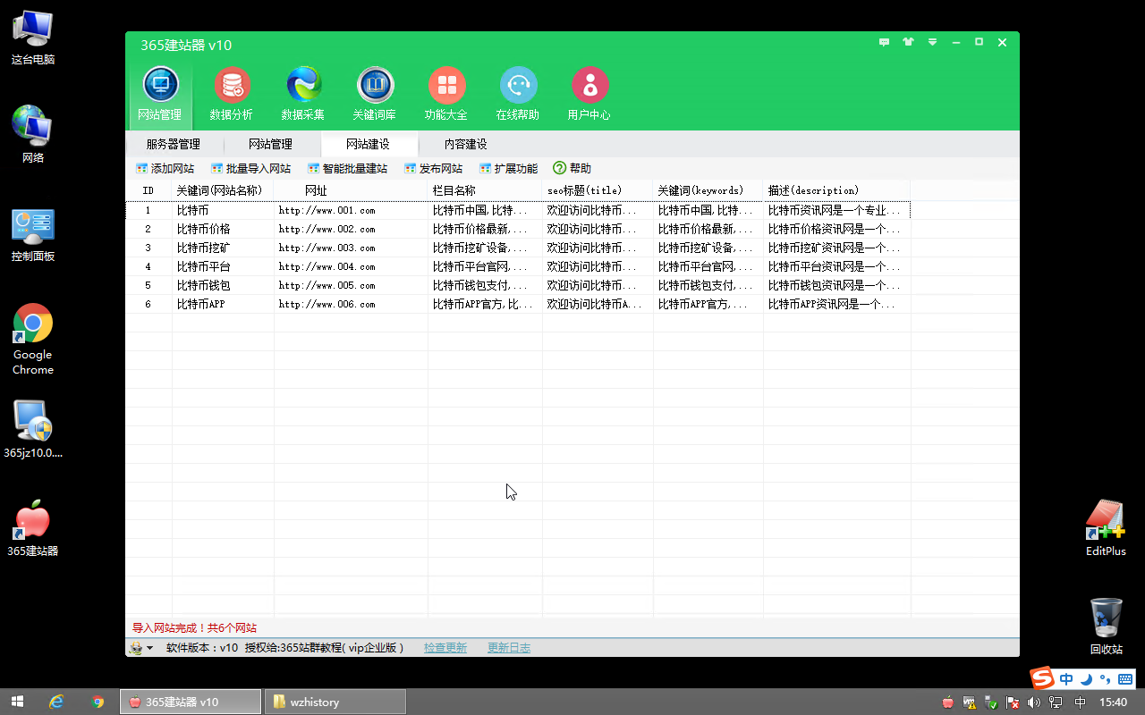Select the row with keyword 比特币钱包

click(x=518, y=285)
